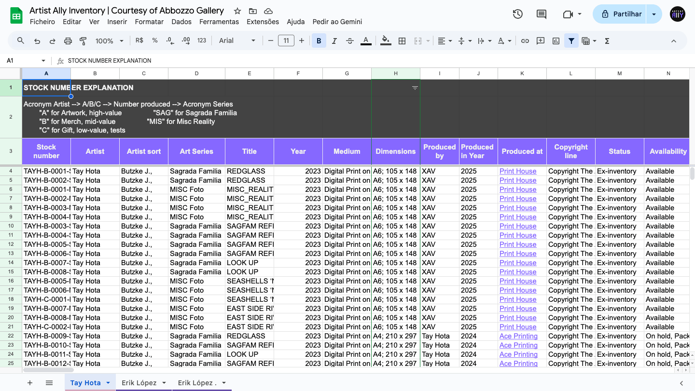
Task: Open filter dropdown in column H header
Action: 415,88
